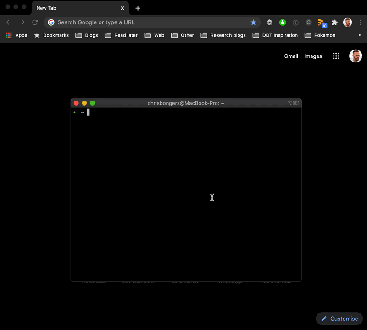Click the grey info circle extension icon
367x330 pixels.
point(295,22)
